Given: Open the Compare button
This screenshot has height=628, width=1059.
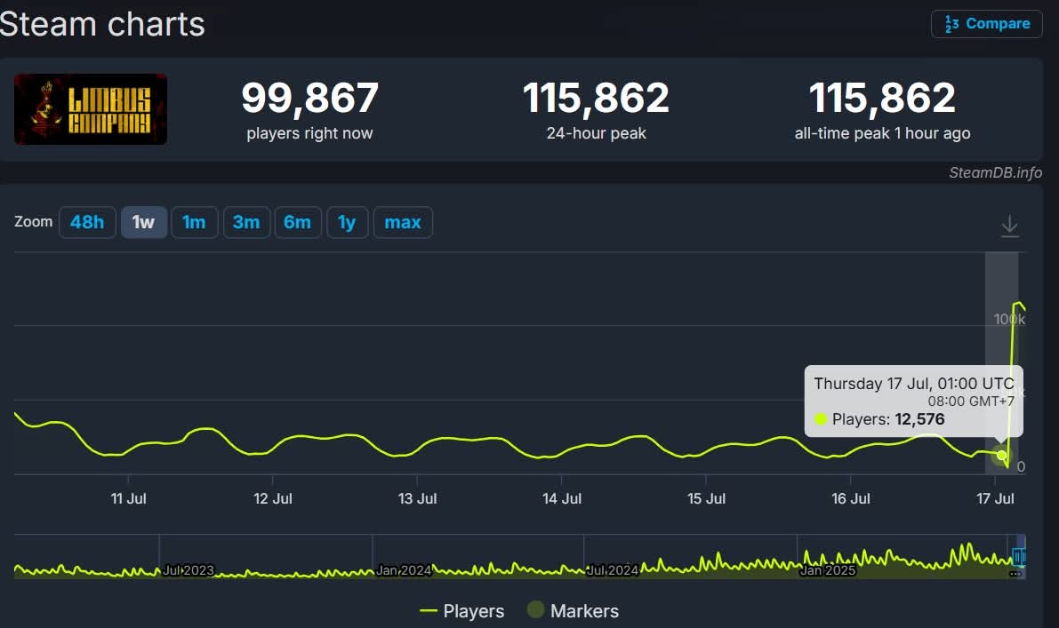Looking at the screenshot, I should pos(986,24).
